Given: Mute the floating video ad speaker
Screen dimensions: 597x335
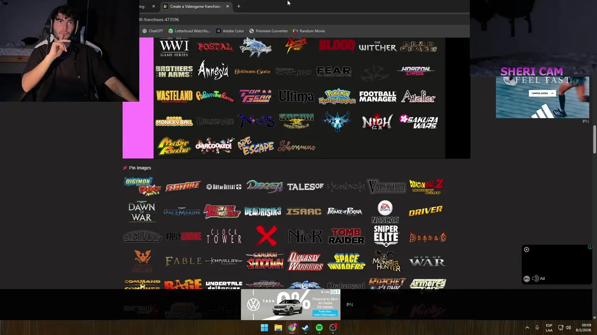Looking at the screenshot, I should point(535,278).
